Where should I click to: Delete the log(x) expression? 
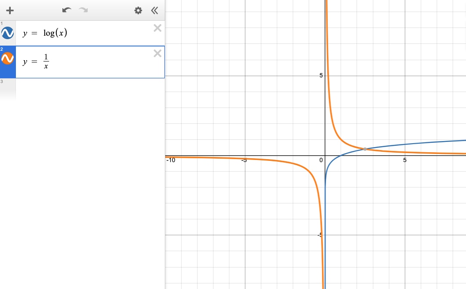coord(157,28)
